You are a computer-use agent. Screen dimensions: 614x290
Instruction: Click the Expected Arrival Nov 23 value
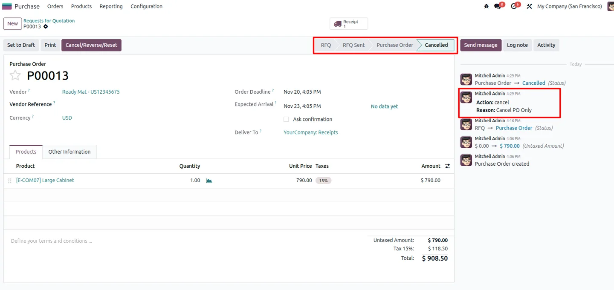[x=302, y=106]
